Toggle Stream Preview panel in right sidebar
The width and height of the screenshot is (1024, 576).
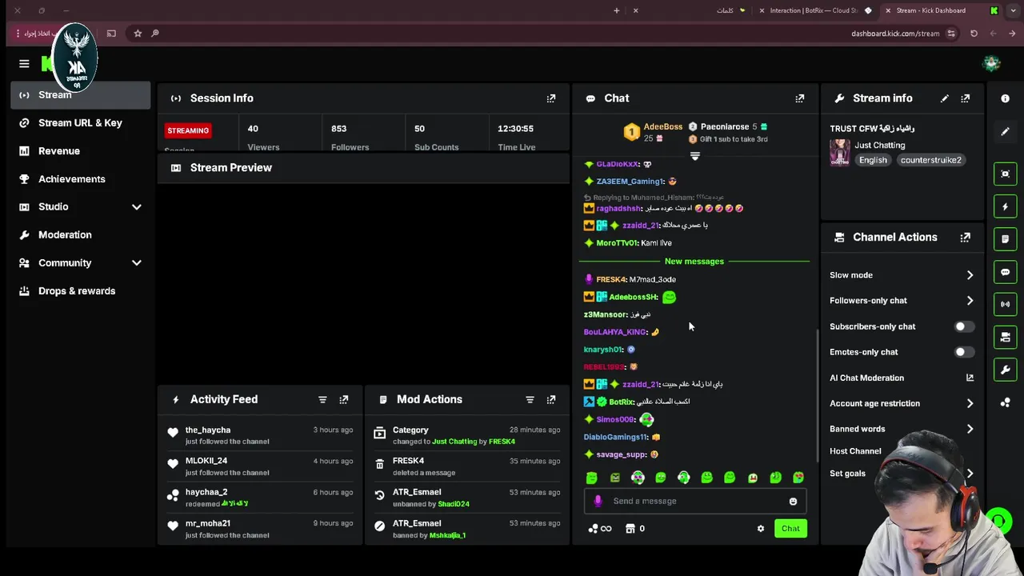[1006, 174]
